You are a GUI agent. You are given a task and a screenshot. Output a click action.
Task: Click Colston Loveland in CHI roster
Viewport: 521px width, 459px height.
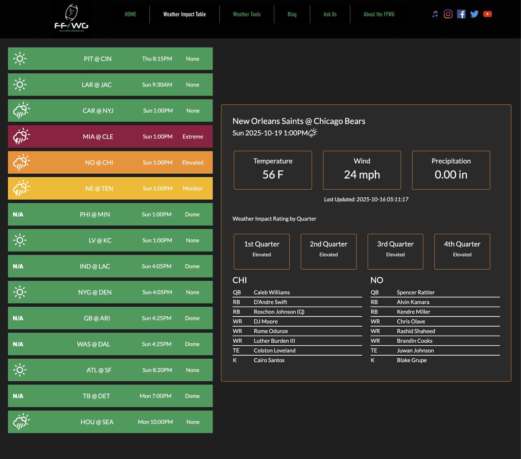tap(274, 350)
